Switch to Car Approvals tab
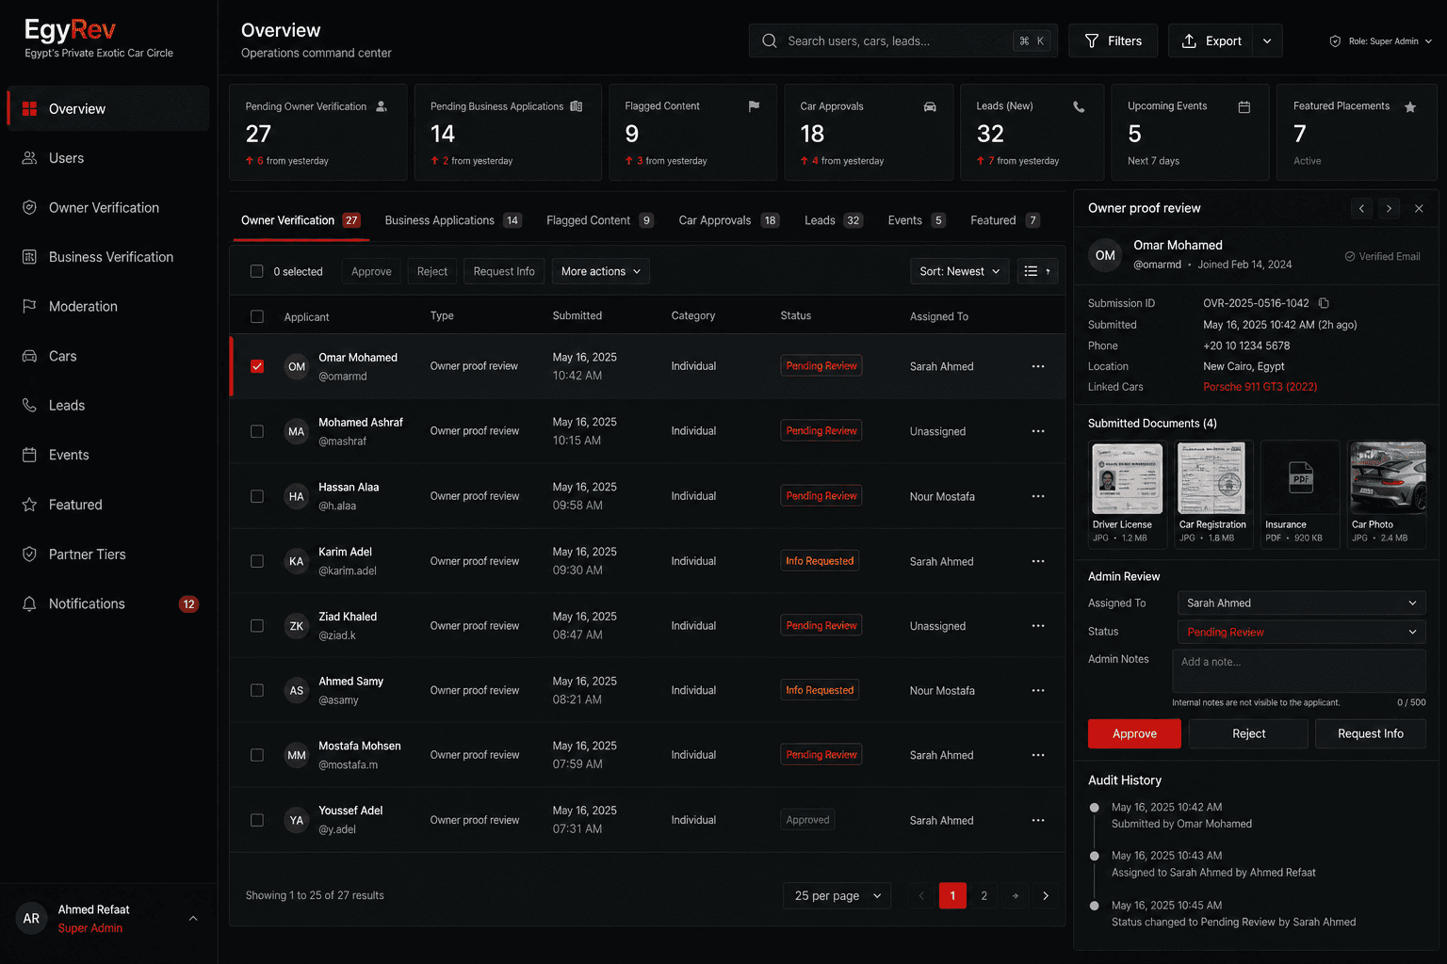This screenshot has width=1447, height=964. tap(728, 220)
